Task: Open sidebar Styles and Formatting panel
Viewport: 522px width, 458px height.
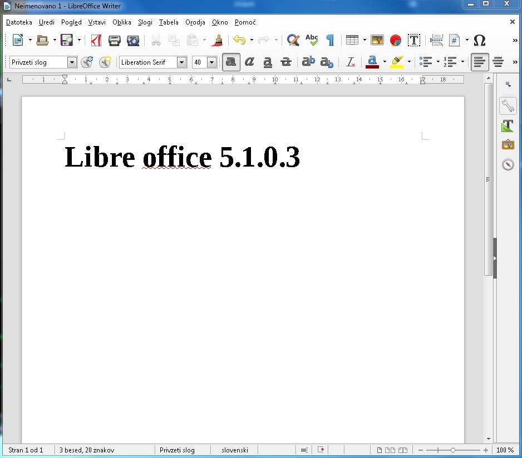Action: pyautogui.click(x=508, y=126)
